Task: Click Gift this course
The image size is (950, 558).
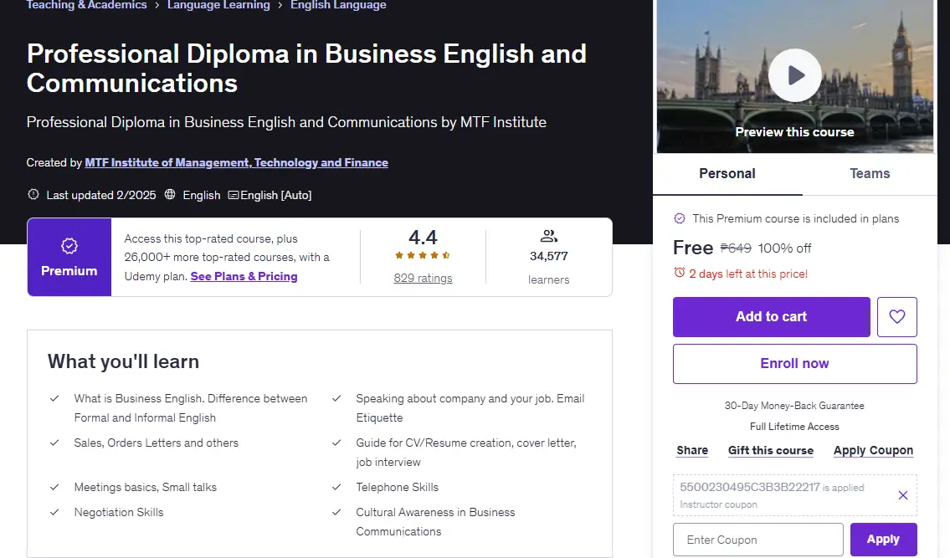Action: coord(771,450)
